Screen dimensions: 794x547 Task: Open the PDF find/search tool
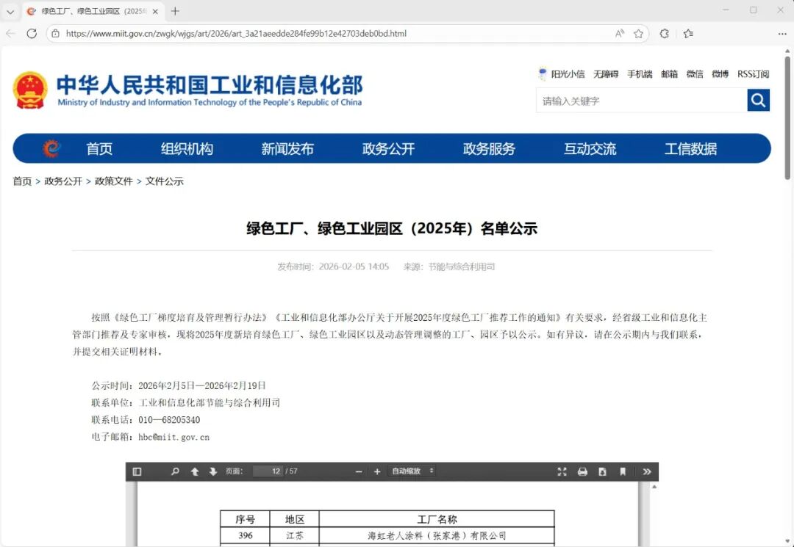175,471
